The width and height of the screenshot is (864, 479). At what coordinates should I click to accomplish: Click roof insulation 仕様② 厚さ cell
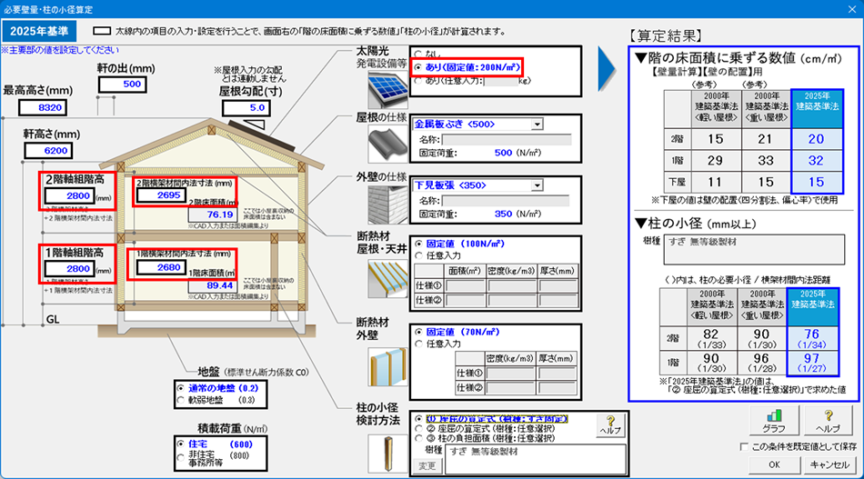tap(558, 300)
